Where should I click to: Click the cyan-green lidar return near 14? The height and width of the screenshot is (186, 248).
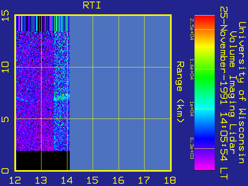coord(62,97)
